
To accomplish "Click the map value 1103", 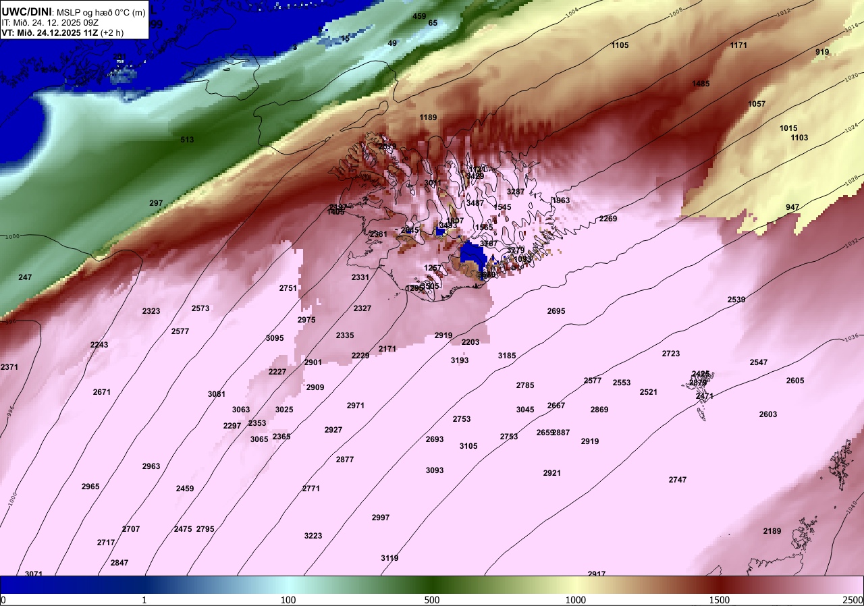I will pos(799,138).
